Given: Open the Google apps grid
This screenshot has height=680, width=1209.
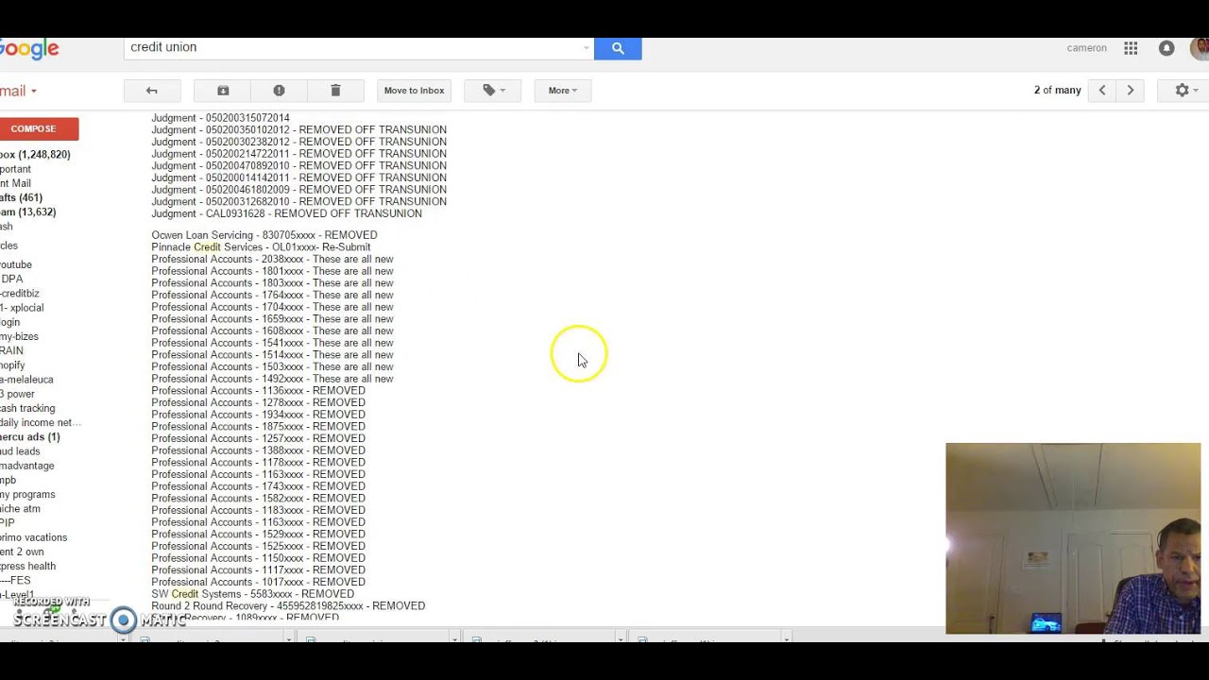Looking at the screenshot, I should (x=1131, y=48).
